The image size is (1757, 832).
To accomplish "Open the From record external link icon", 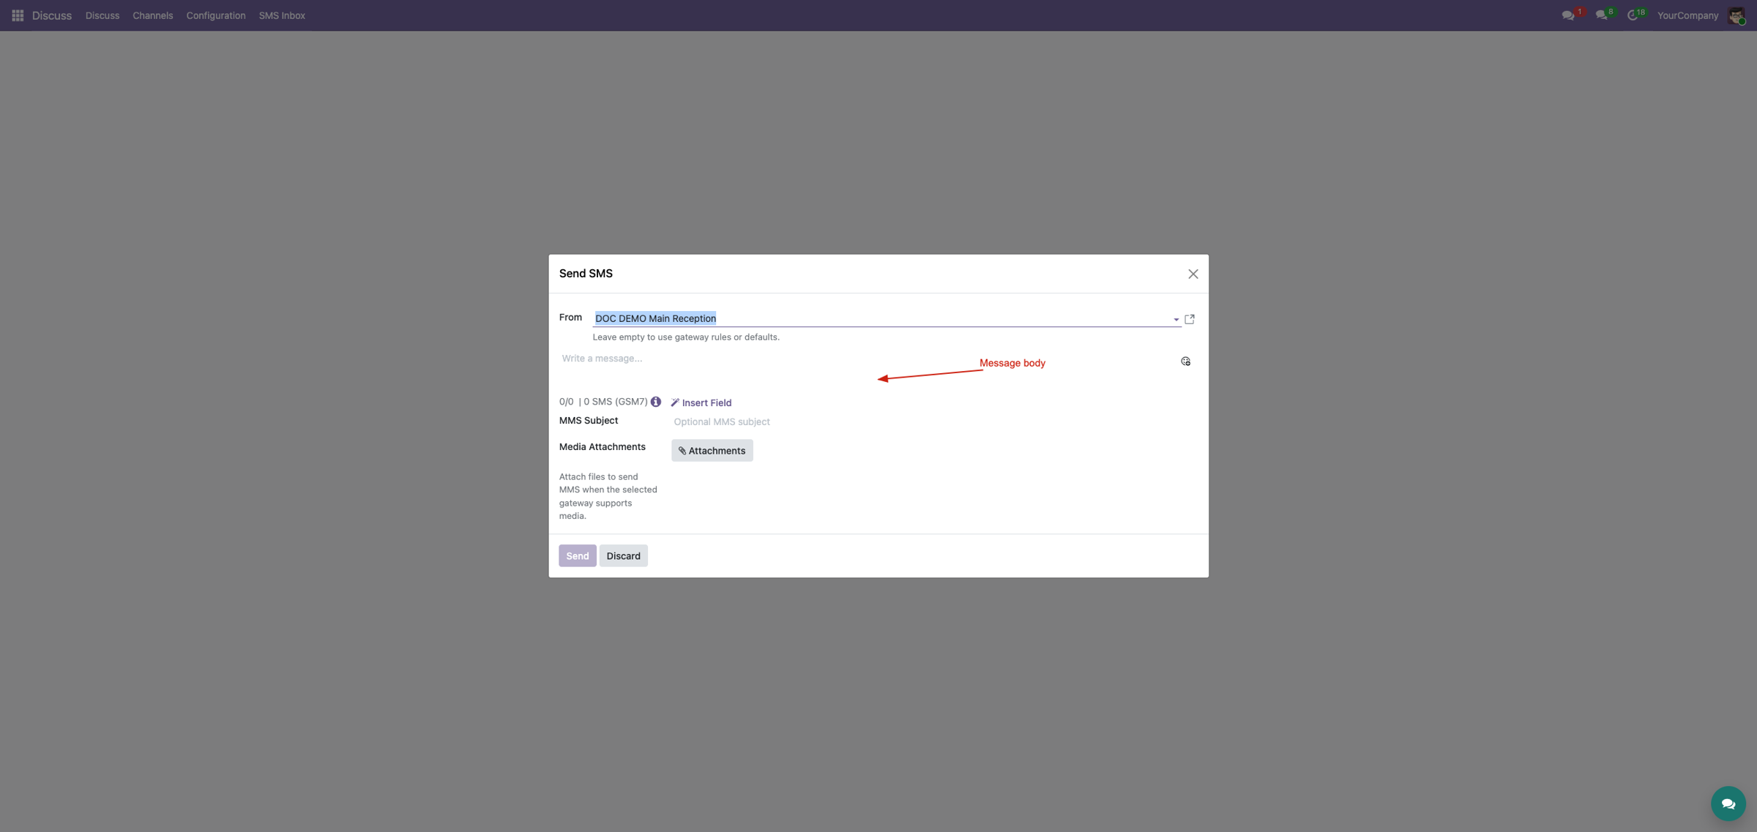I will (1190, 319).
